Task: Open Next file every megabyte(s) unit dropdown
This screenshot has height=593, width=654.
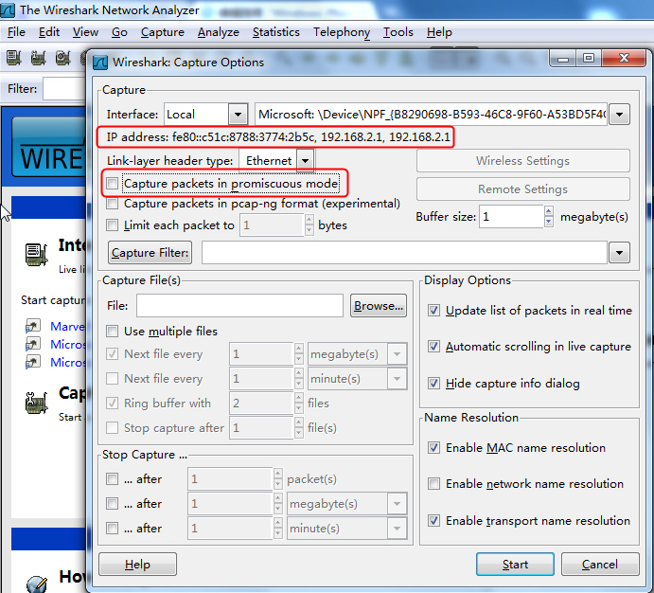Action: point(397,354)
